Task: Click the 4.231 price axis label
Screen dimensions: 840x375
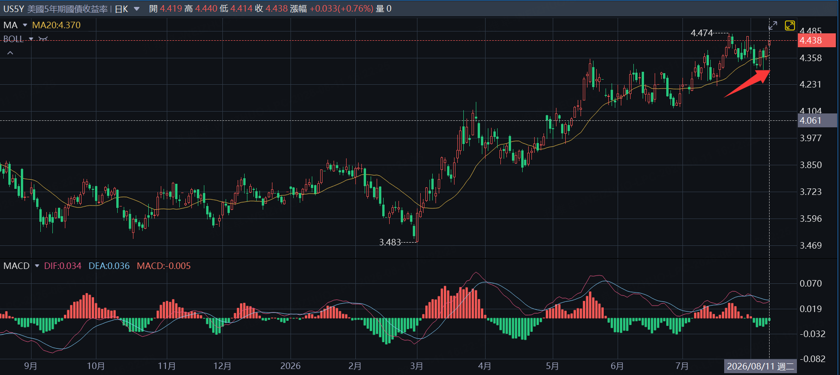Action: 811,84
